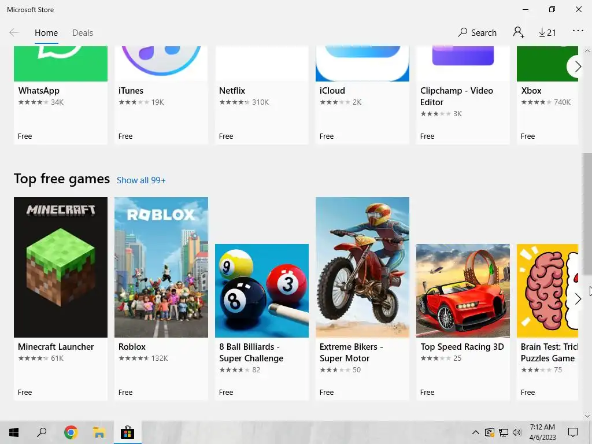The width and height of the screenshot is (592, 444).
Task: Show next apps with top row arrow
Action: pyautogui.click(x=577, y=66)
